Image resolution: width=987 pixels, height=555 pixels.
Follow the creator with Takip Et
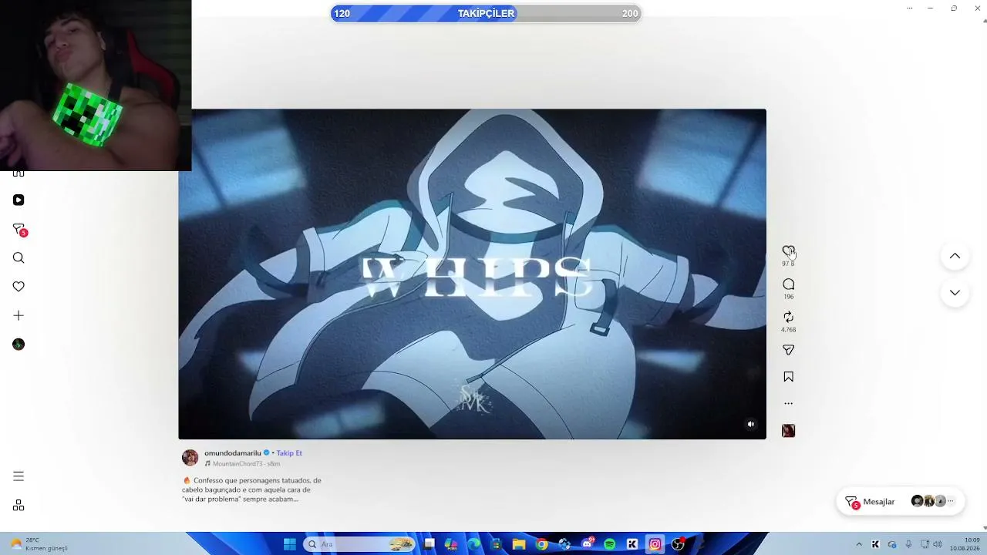[x=289, y=453]
